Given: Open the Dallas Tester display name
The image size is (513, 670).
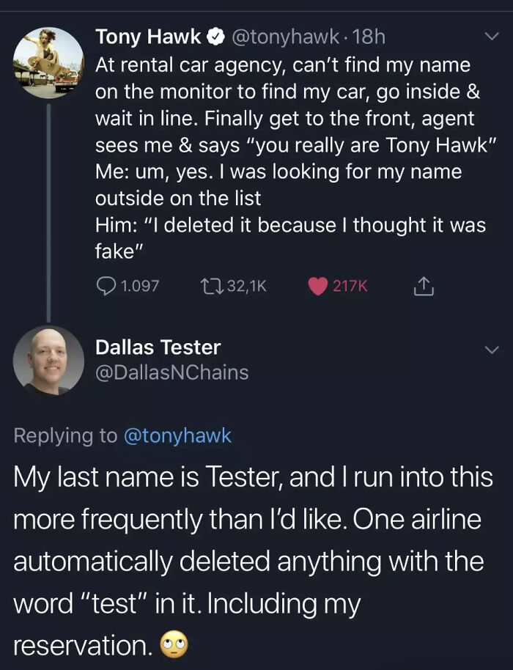Looking at the screenshot, I should 158,347.
